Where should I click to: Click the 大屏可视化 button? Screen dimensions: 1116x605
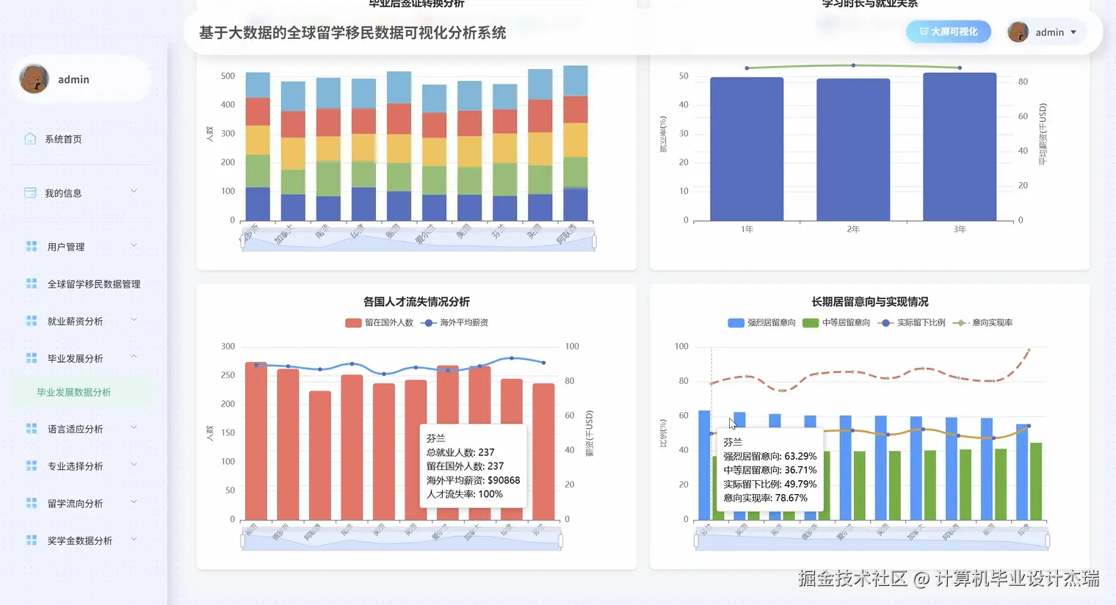tap(948, 32)
